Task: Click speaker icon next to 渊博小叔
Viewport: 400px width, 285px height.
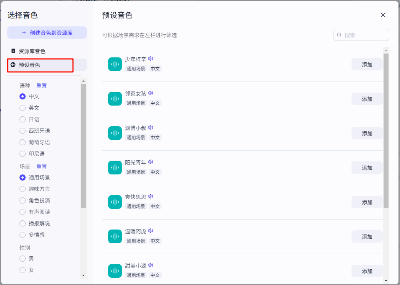Action: pyautogui.click(x=151, y=128)
